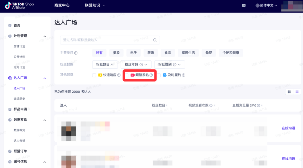Sort by 粉丝数目 column arrows
The width and height of the screenshot is (303, 168).
tap(167, 105)
